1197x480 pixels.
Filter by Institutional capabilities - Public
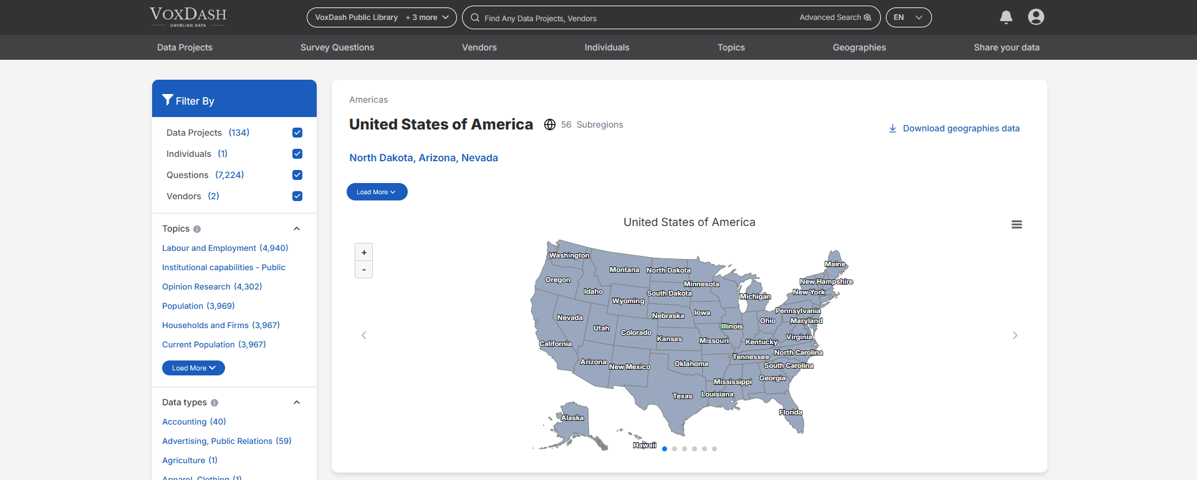pos(224,267)
